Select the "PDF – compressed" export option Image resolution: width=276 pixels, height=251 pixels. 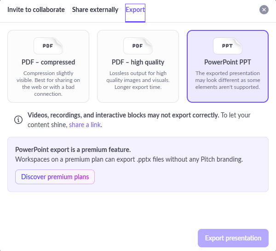coord(48,62)
